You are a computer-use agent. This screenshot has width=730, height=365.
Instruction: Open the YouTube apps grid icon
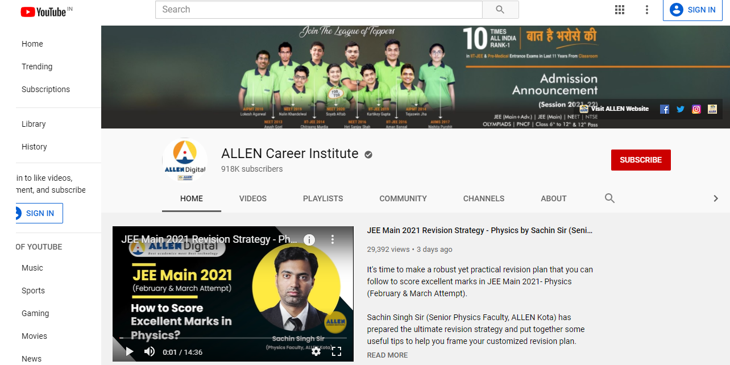(x=620, y=10)
